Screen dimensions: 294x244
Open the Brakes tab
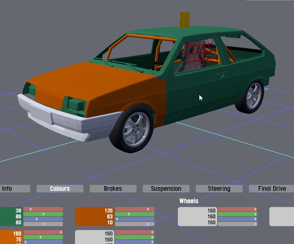point(113,189)
